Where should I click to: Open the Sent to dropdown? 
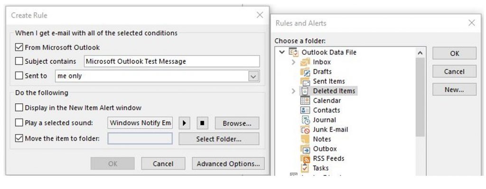tap(254, 76)
